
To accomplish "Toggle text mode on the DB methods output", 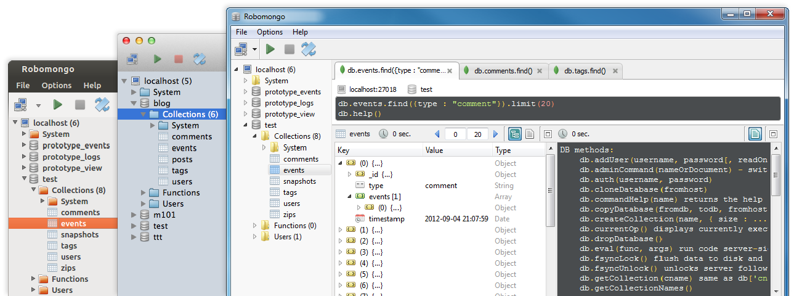I will point(755,134).
